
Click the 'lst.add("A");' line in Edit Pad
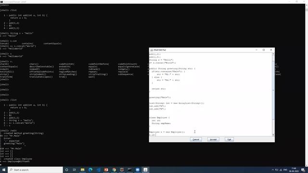pyautogui.click(x=157, y=106)
